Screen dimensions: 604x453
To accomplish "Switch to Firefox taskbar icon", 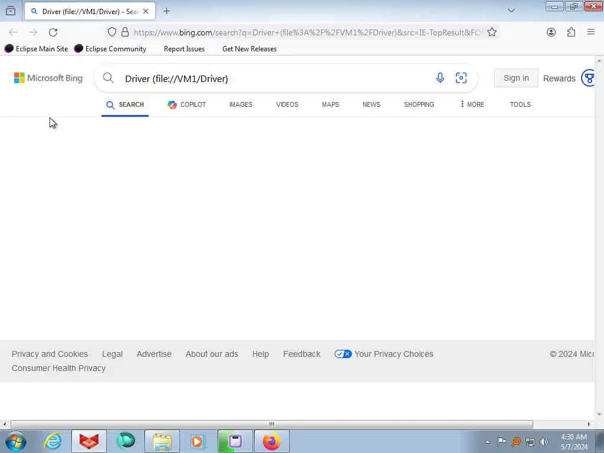I will [271, 441].
